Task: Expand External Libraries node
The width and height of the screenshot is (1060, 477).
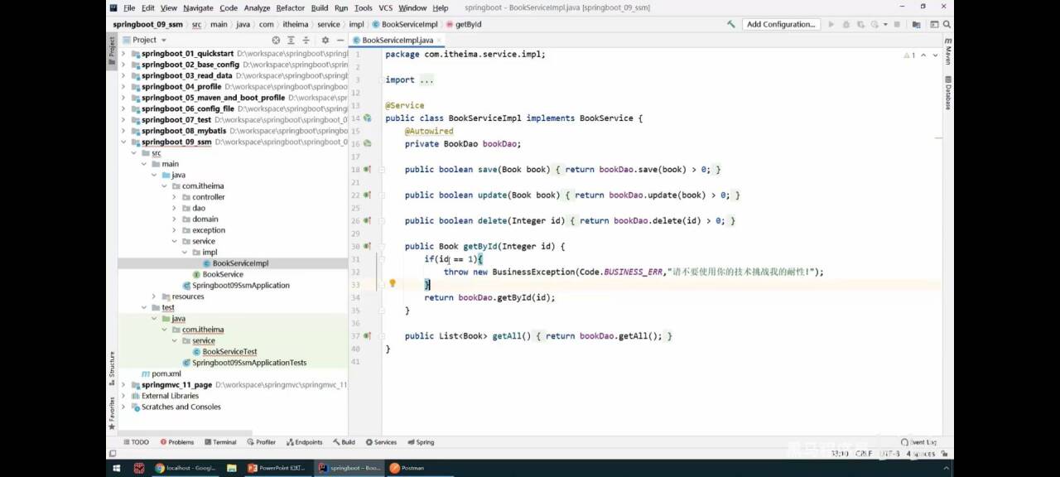Action: pos(124,396)
